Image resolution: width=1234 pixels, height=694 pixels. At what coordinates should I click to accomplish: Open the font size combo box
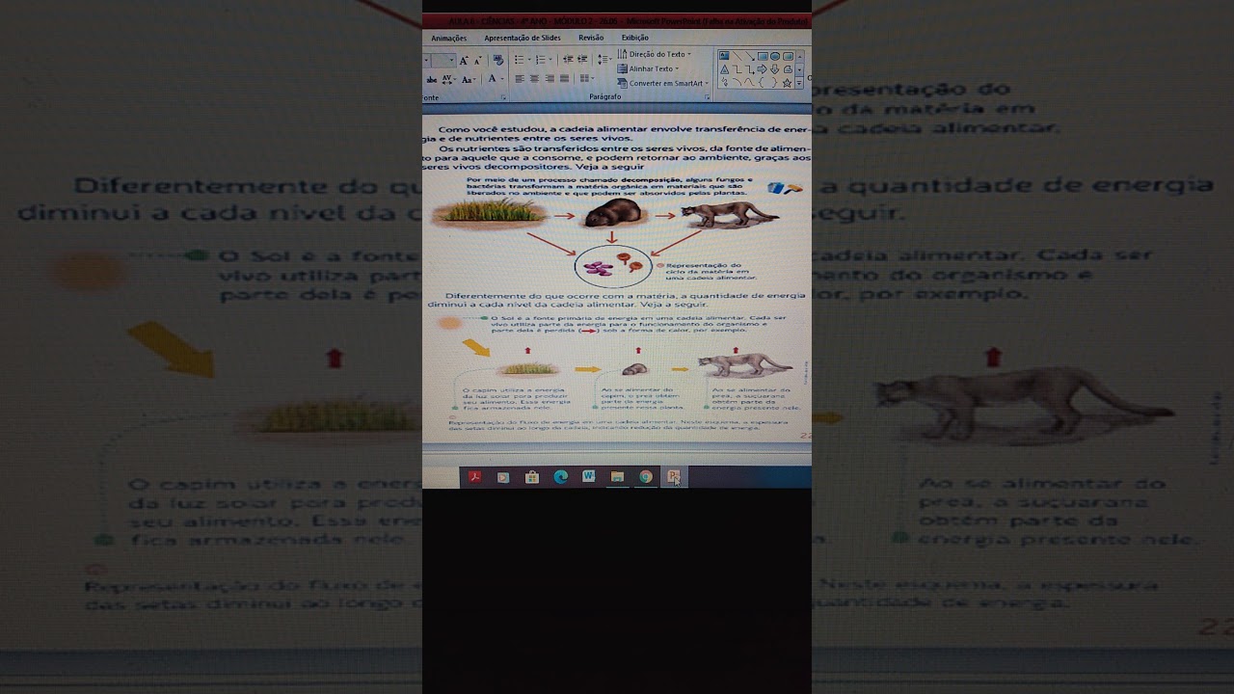[x=443, y=61]
